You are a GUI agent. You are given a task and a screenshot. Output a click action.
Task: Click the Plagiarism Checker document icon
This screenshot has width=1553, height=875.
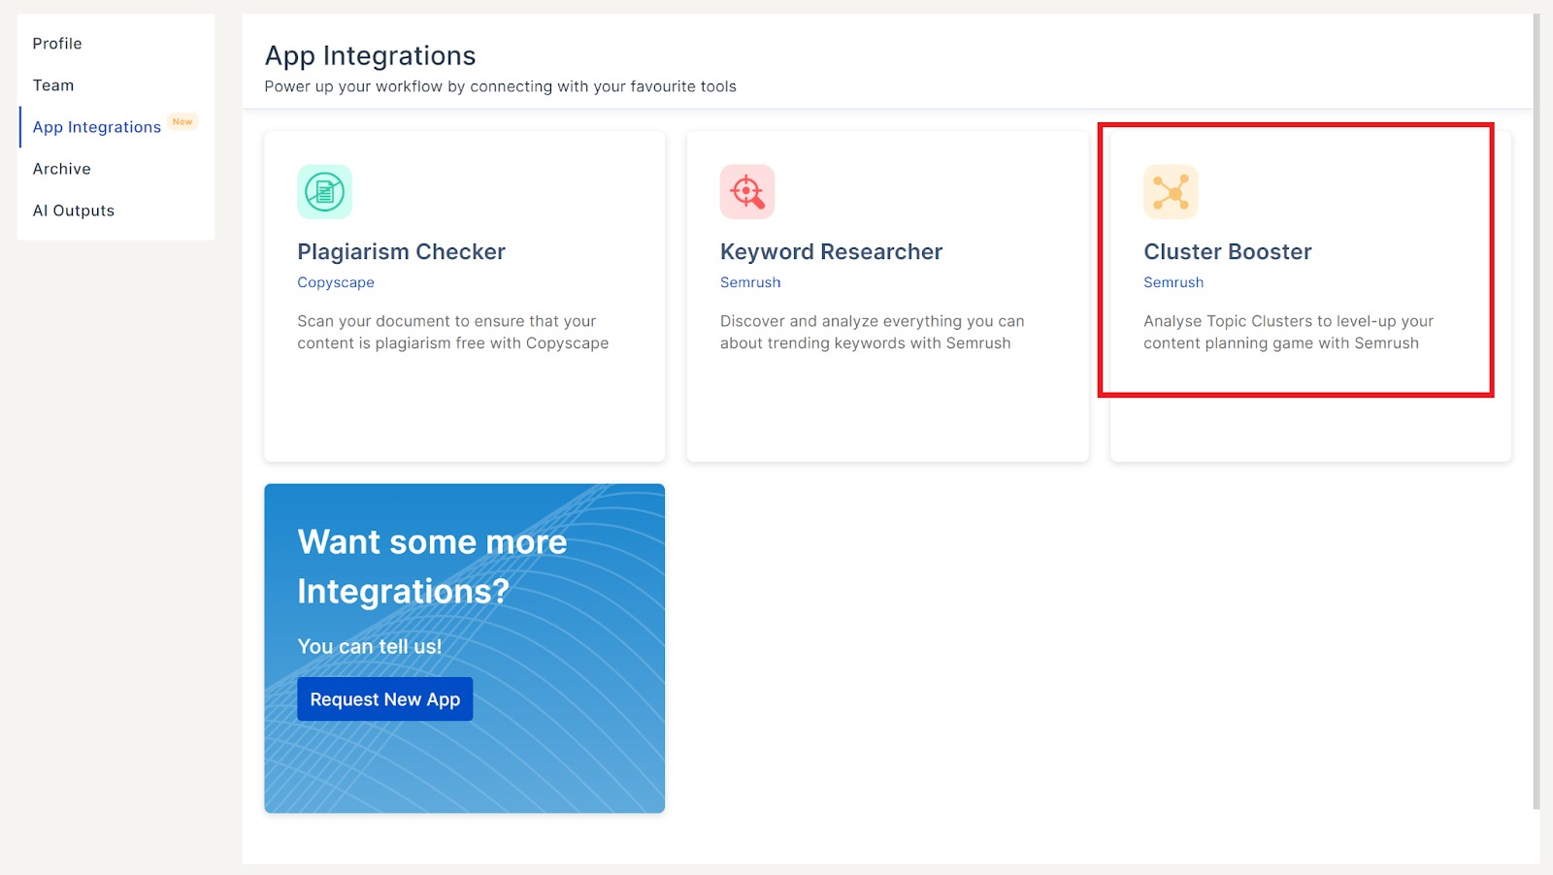[x=324, y=192]
